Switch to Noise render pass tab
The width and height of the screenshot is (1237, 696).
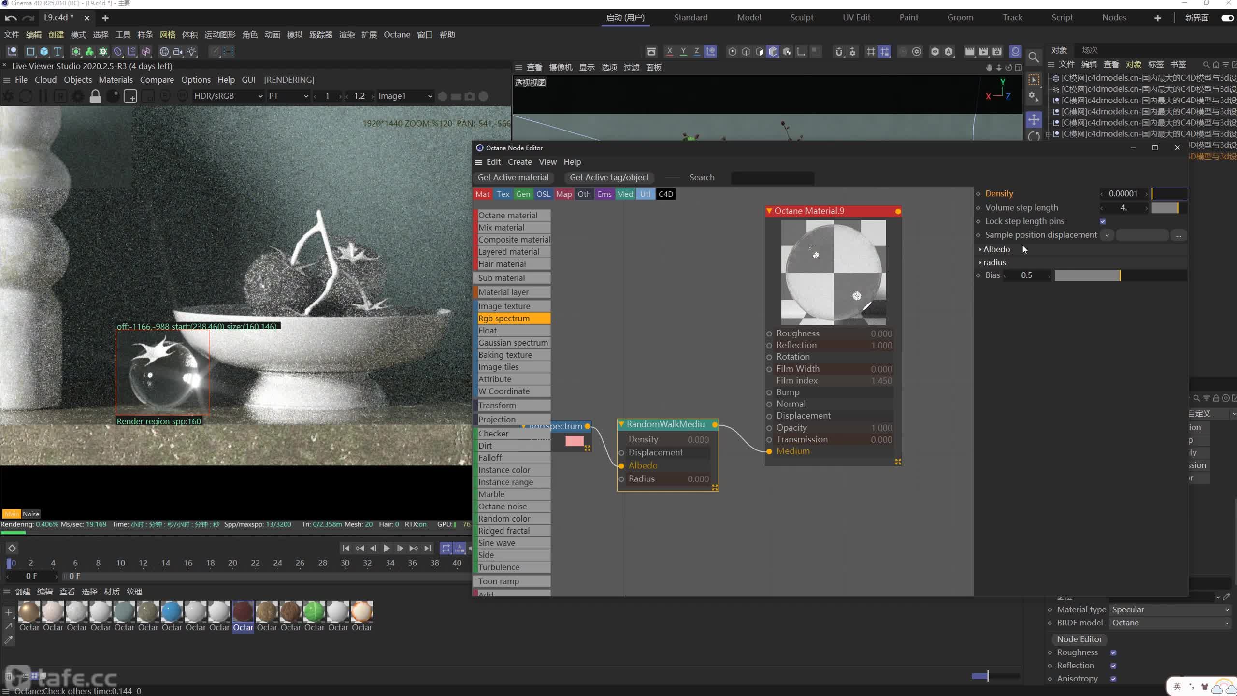coord(31,514)
